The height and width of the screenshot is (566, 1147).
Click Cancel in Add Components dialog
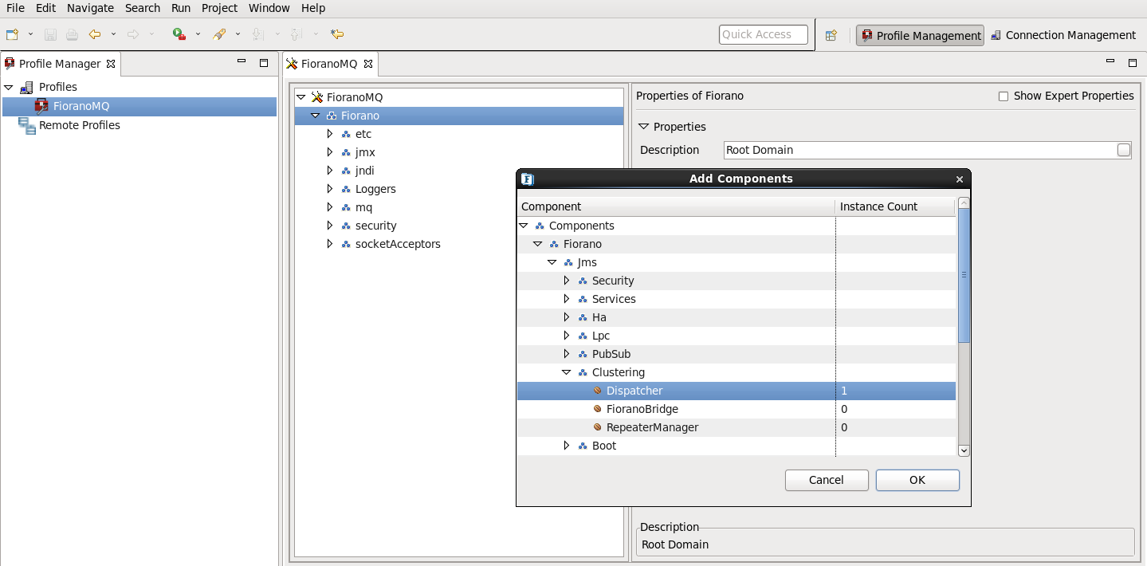[x=827, y=480]
